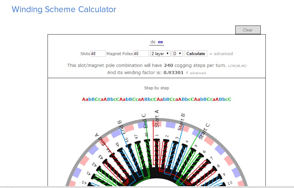Open the Winding Scheme Calculator title link

pyautogui.click(x=64, y=9)
